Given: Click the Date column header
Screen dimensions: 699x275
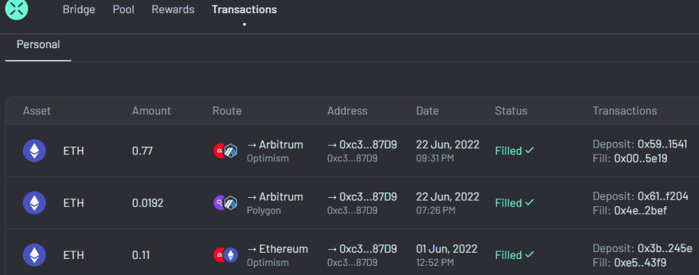Looking at the screenshot, I should click(428, 111).
